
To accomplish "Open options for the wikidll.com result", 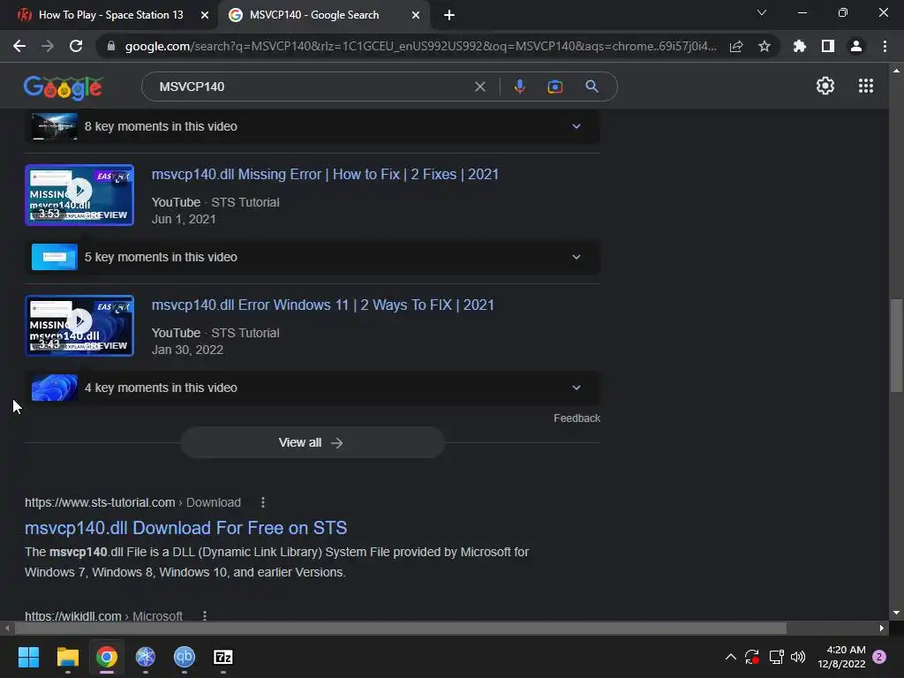I will [205, 615].
